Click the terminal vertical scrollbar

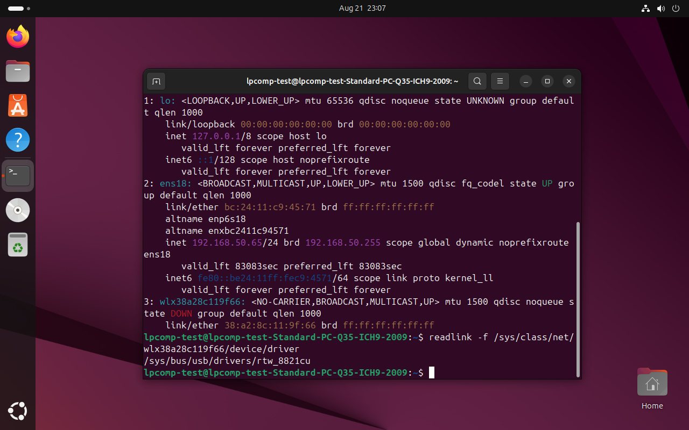point(578,298)
